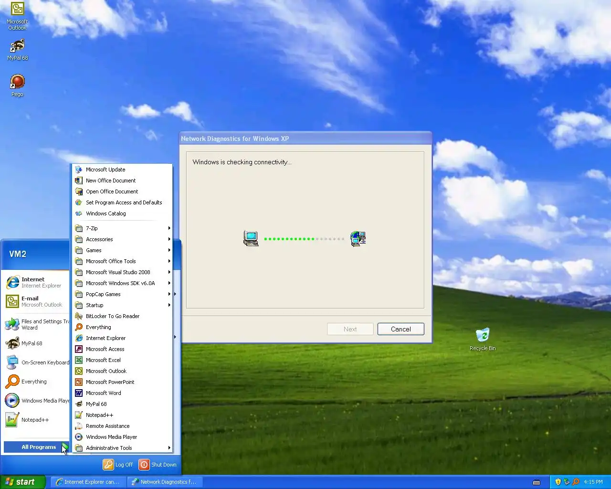611x489 pixels.
Task: Switch to Network Diagnostics taskbar button
Action: pyautogui.click(x=164, y=482)
